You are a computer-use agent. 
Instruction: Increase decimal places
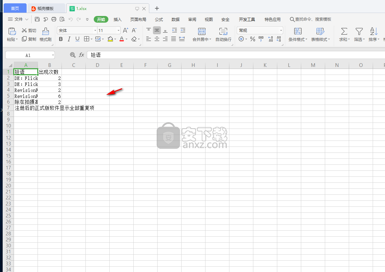(x=270, y=39)
